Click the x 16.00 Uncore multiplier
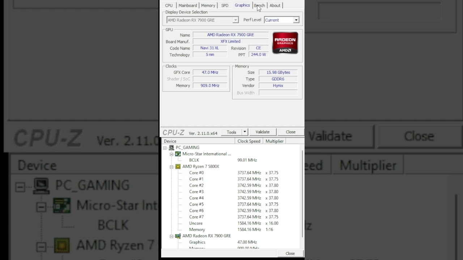This screenshot has width=463, height=260. click(x=272, y=223)
